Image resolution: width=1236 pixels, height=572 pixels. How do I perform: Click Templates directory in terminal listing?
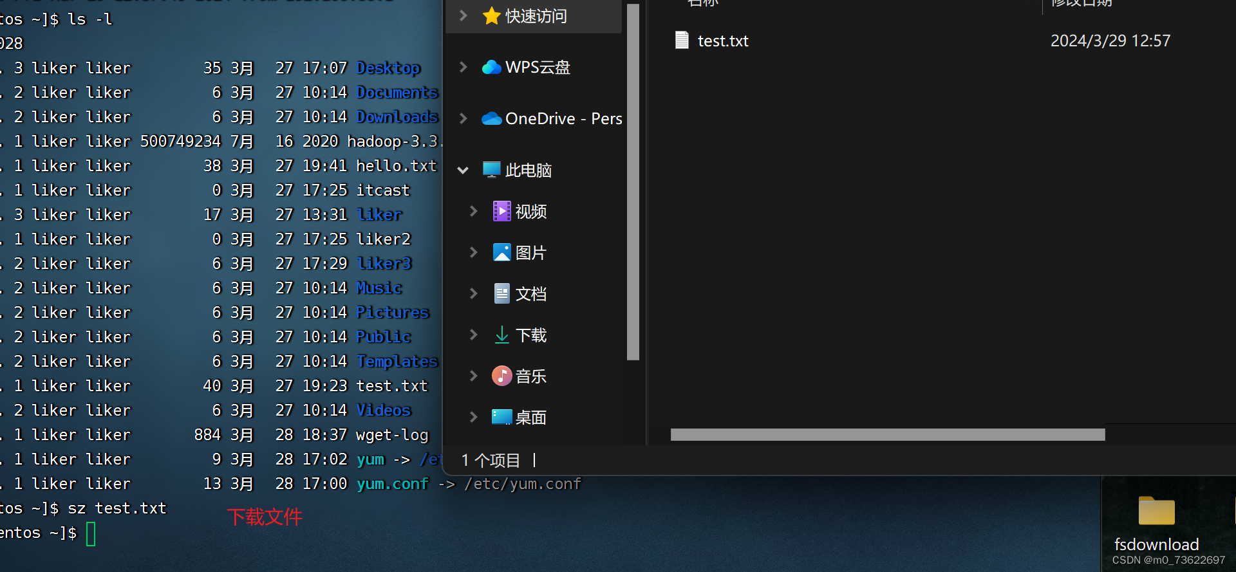tap(397, 361)
